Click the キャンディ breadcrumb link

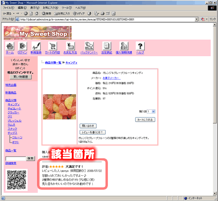(71, 63)
